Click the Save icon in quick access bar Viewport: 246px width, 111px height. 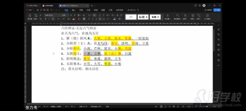38,10
